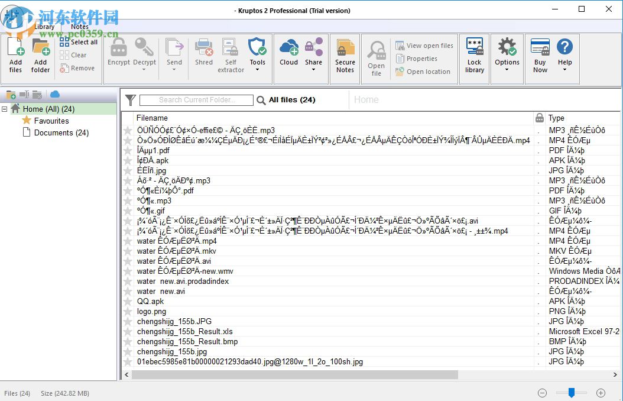Switch to the Notes tab

(x=80, y=27)
